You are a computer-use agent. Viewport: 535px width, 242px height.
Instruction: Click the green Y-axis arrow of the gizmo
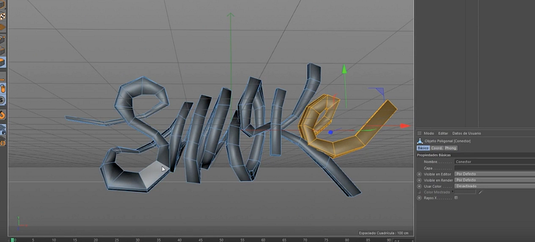[x=344, y=69]
